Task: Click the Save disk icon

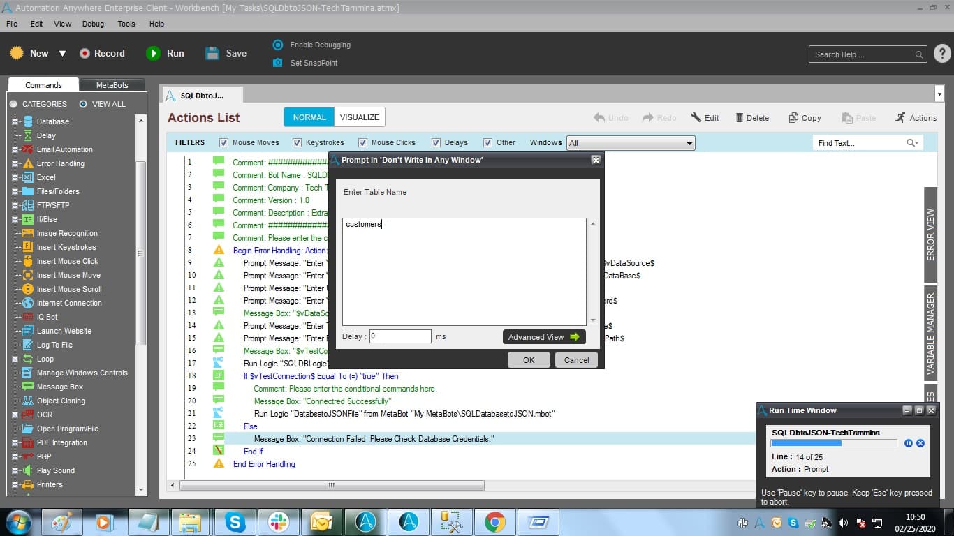Action: tap(212, 53)
